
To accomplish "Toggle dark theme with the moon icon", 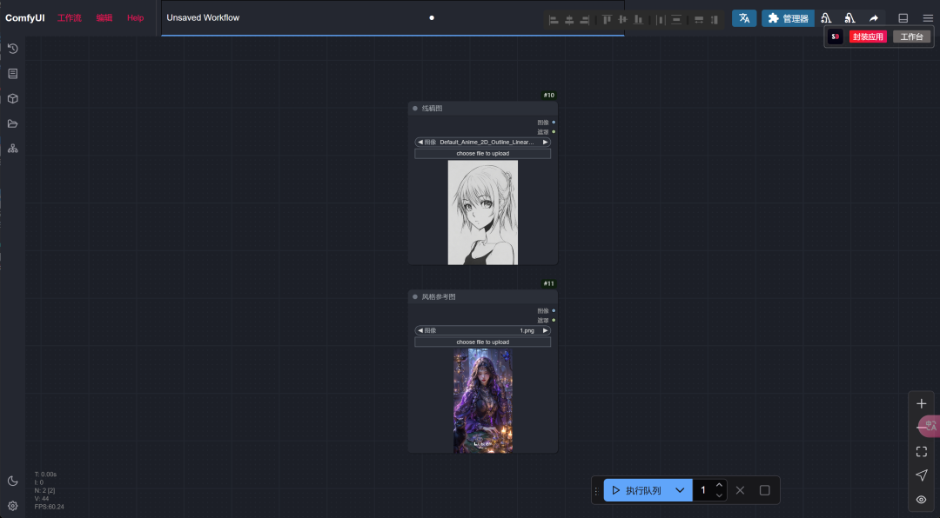I will point(12,481).
